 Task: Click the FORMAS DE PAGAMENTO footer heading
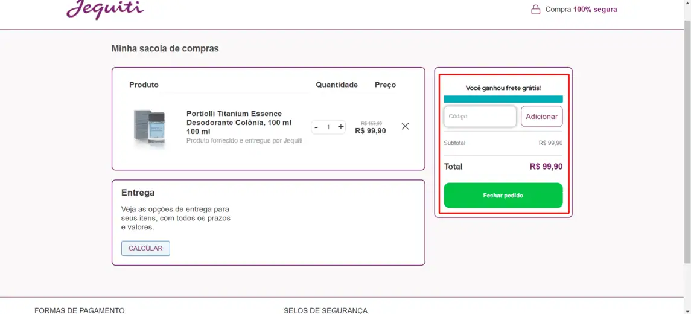pyautogui.click(x=79, y=310)
